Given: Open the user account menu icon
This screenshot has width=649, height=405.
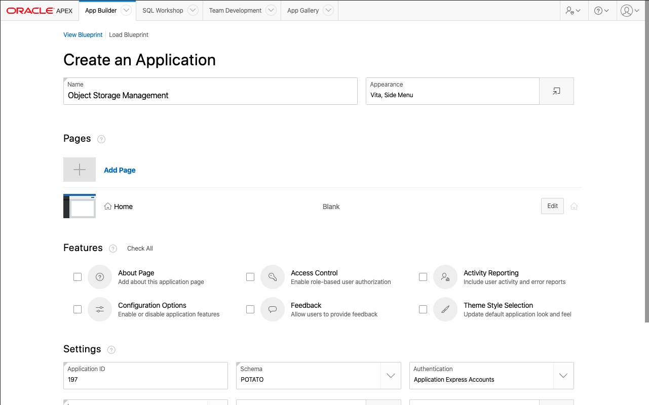Looking at the screenshot, I should coord(630,11).
